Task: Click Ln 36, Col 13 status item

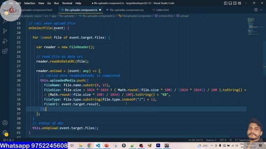Action: coord(196,140)
